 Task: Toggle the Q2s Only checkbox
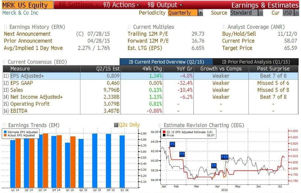(x=116, y=125)
